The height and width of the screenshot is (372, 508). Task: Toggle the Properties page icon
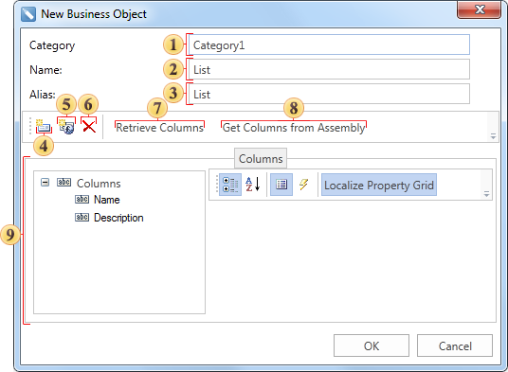[x=281, y=185]
